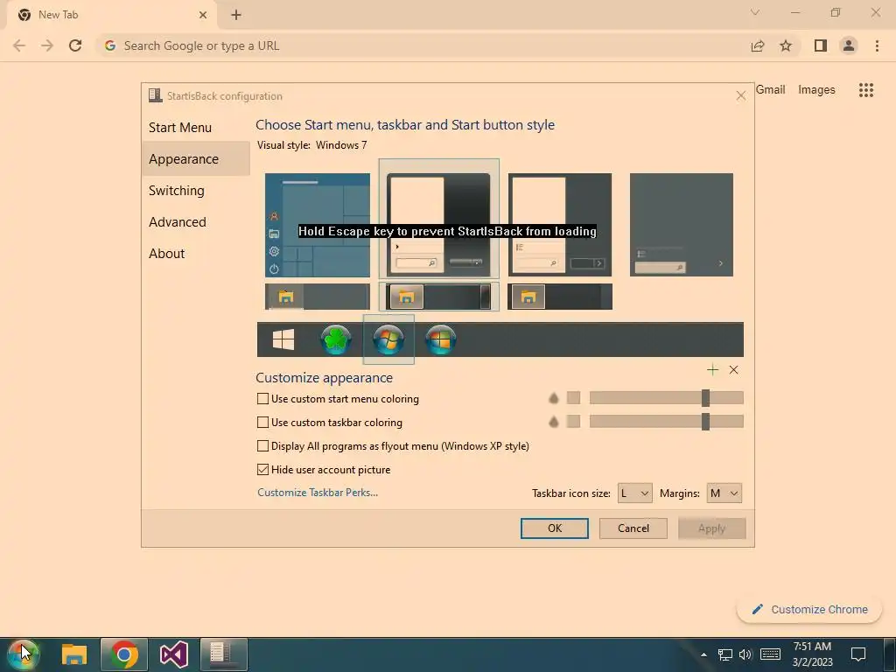Select the New Tab browser tab
Viewport: 896px width, 672px height.
coord(111,16)
